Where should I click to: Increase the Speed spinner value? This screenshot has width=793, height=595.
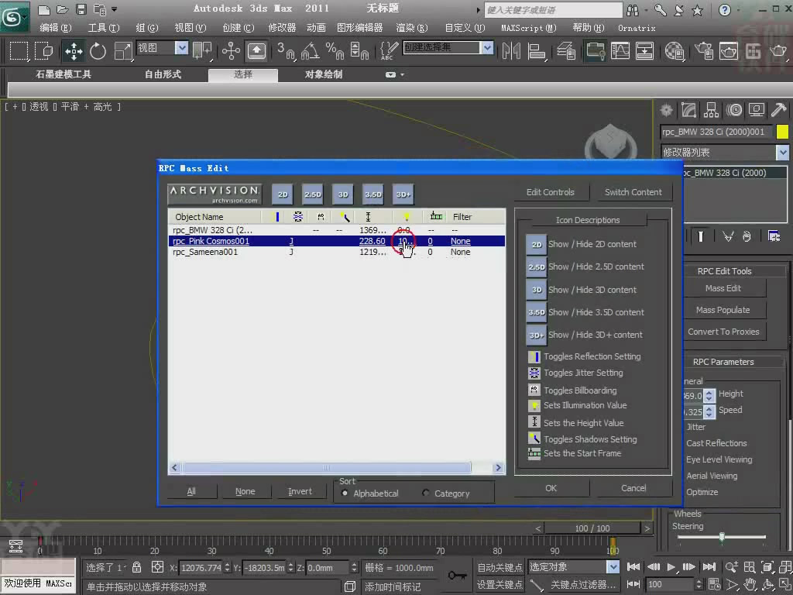pyautogui.click(x=709, y=409)
